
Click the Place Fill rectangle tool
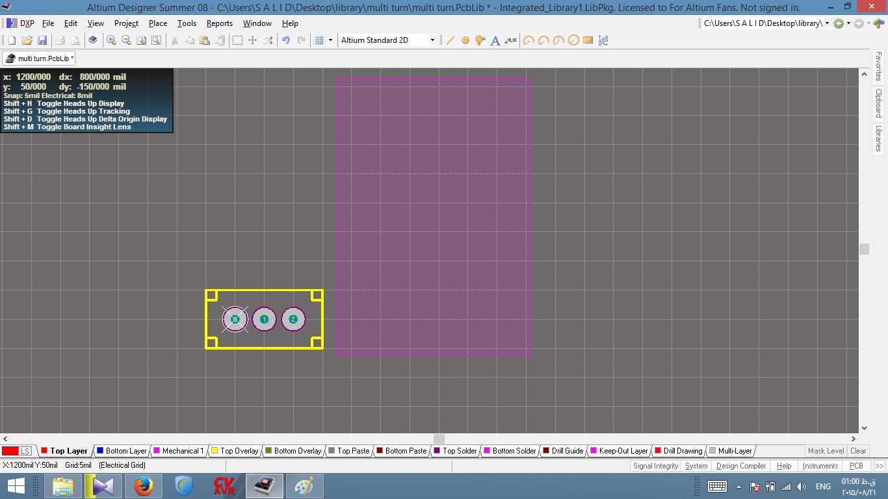pyautogui.click(x=588, y=40)
